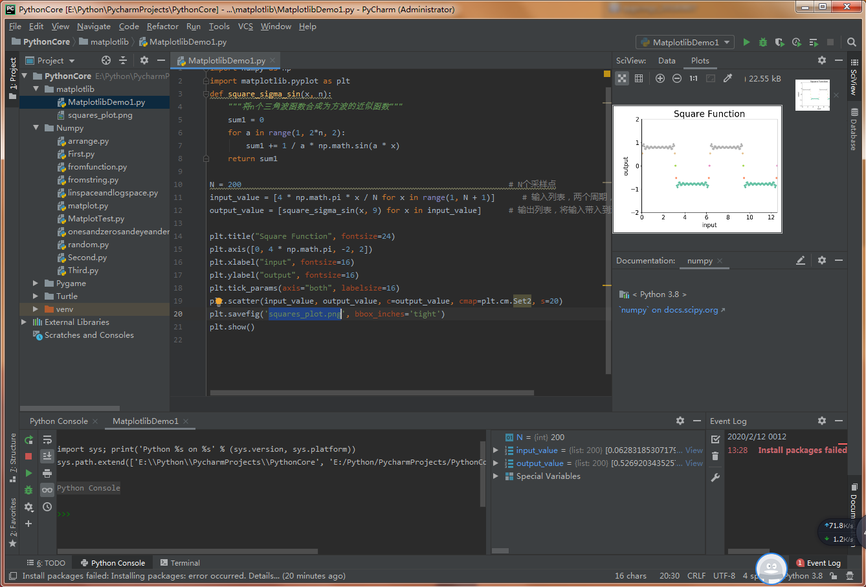Image resolution: width=866 pixels, height=587 pixels.
Task: Zoom in on the SciView plot
Action: pyautogui.click(x=660, y=78)
